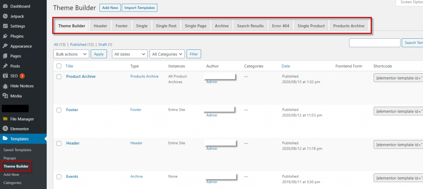Switch to the Archive tab

(222, 26)
